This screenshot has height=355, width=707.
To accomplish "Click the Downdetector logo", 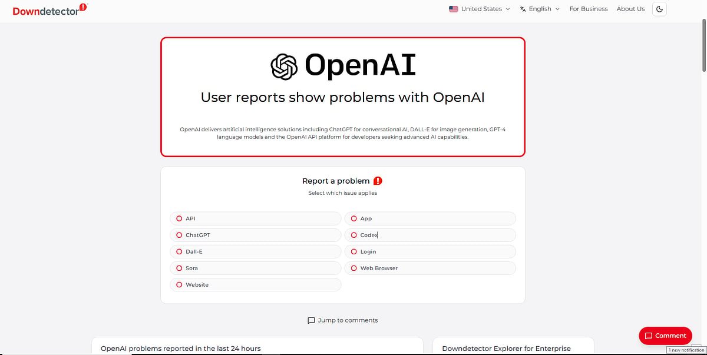I will coord(51,9).
